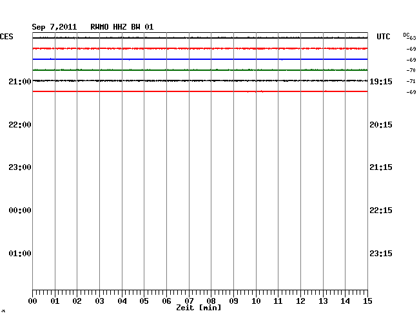This screenshot has height=318, width=419.
Task: Click the bottom red seismogram trace
Action: [200, 91]
